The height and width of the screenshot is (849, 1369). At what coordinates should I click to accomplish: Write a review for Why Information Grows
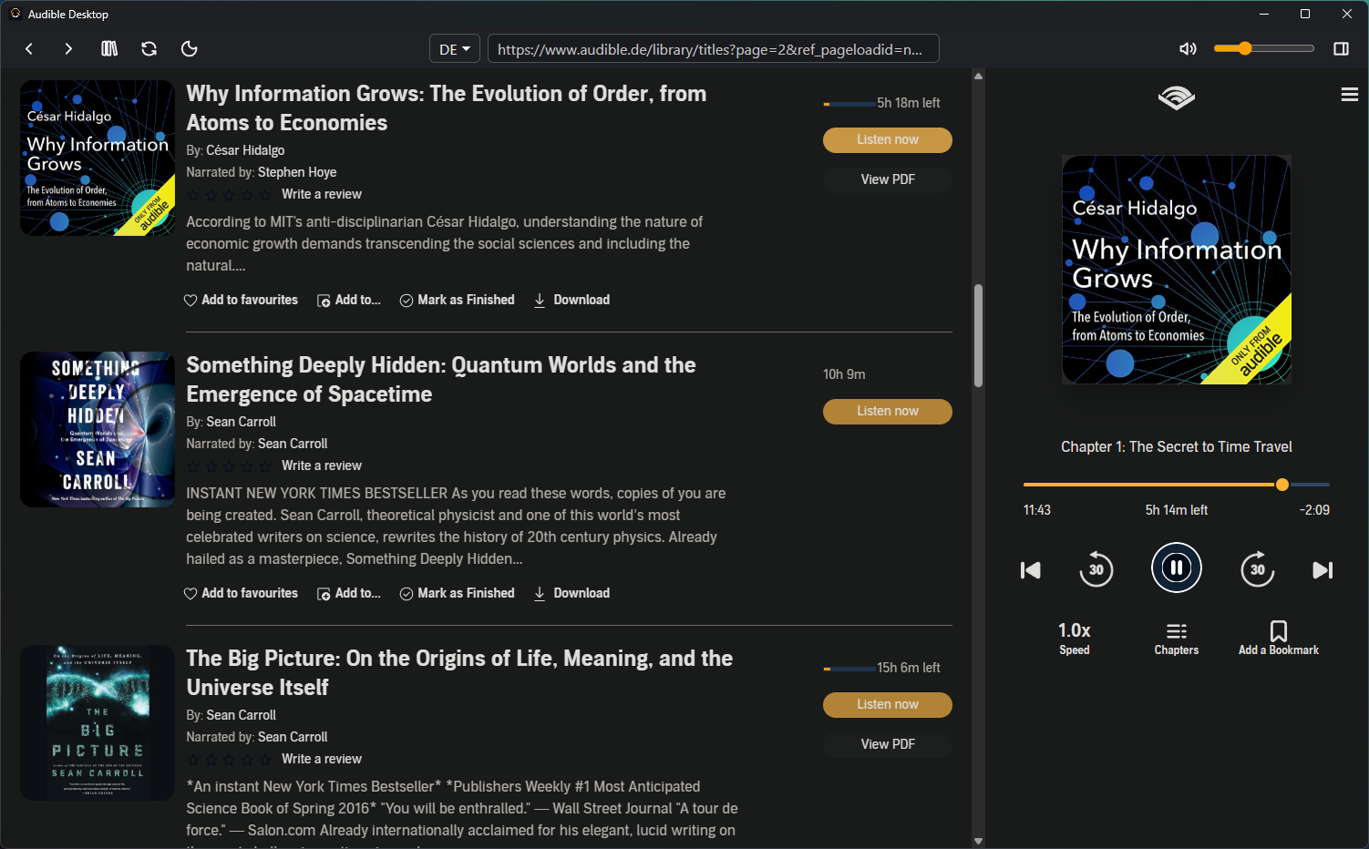(x=322, y=194)
